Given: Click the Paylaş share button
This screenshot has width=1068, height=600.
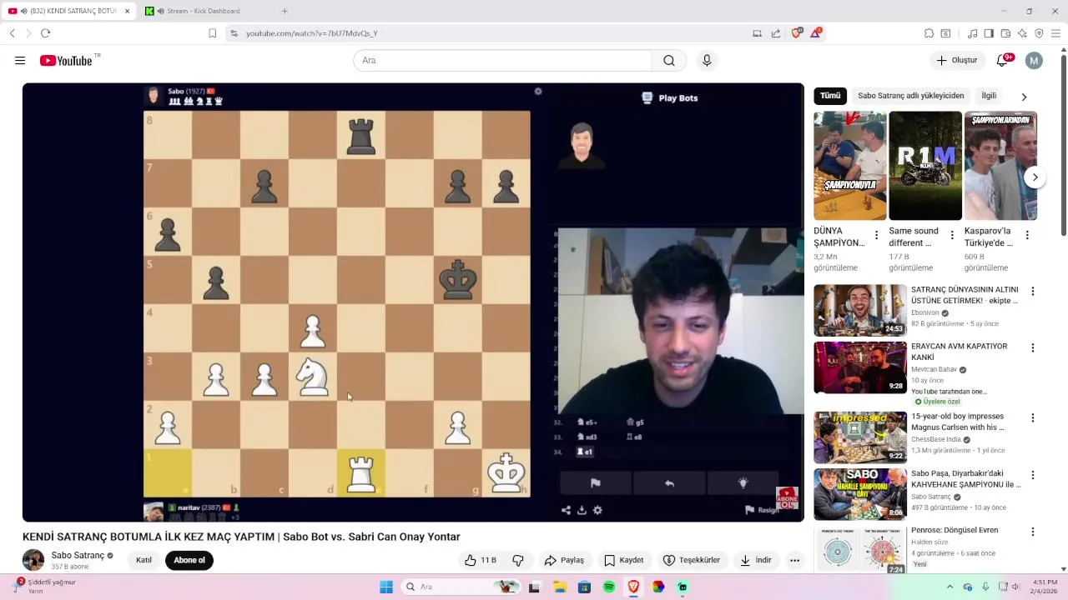Looking at the screenshot, I should coord(564,560).
